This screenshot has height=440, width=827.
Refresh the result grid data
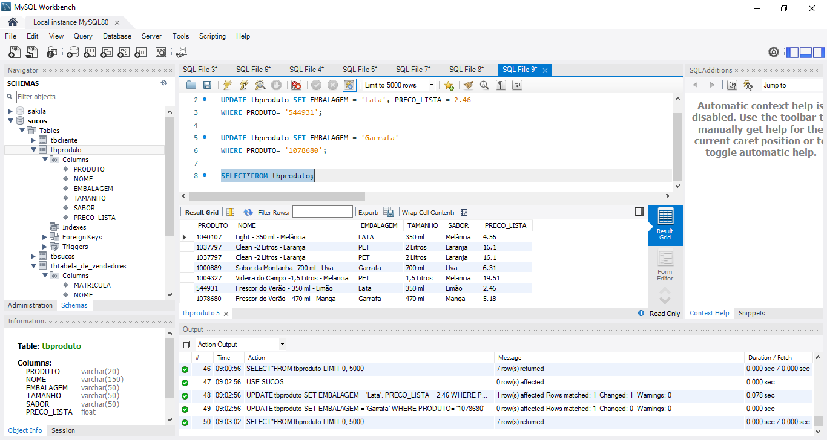tap(248, 212)
